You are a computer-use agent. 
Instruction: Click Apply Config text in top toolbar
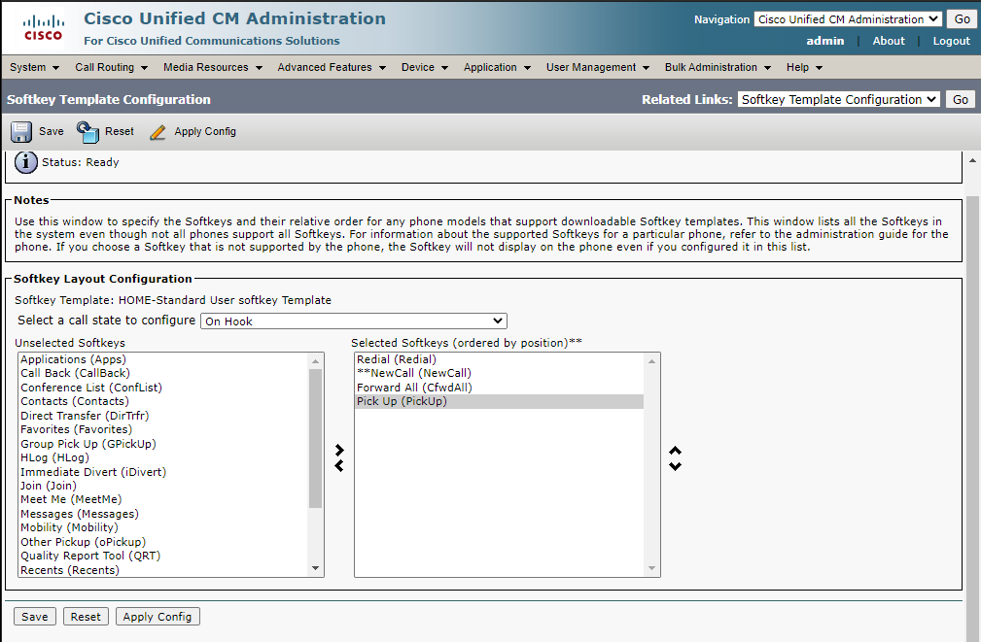click(205, 131)
